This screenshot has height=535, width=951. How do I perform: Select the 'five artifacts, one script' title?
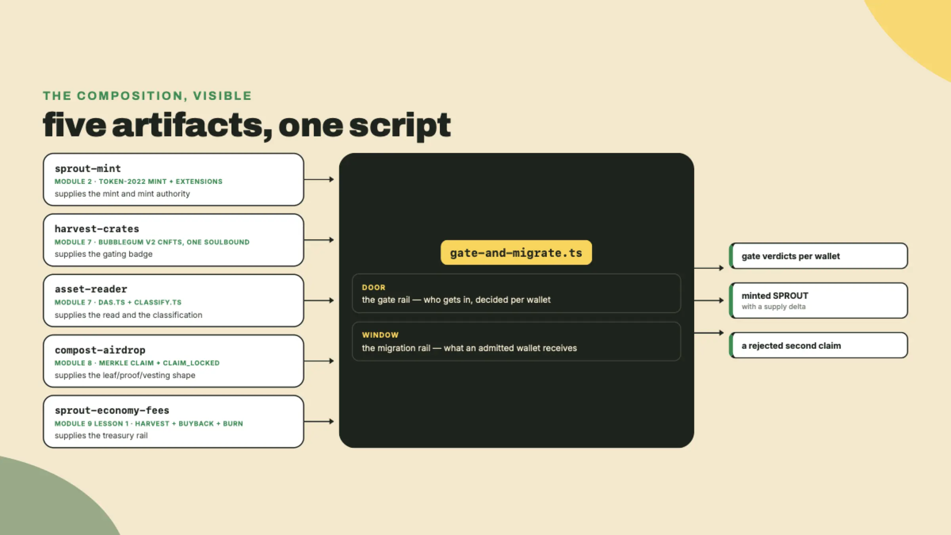246,125
